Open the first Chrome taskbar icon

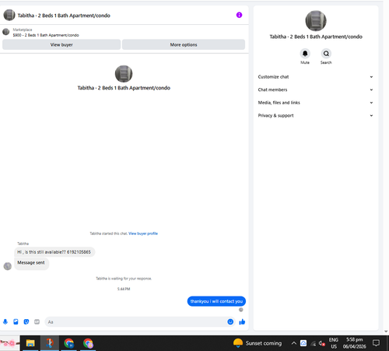[x=69, y=343]
